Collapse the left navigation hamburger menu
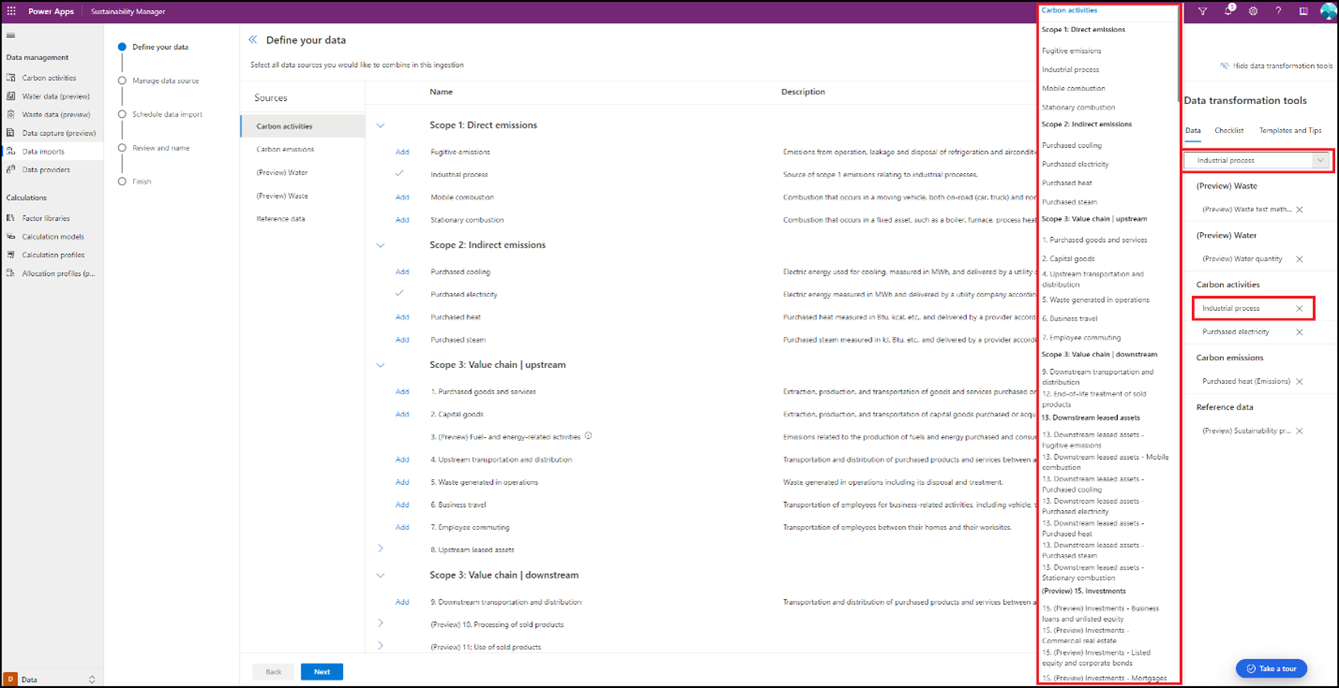The width and height of the screenshot is (1339, 688). [11, 36]
